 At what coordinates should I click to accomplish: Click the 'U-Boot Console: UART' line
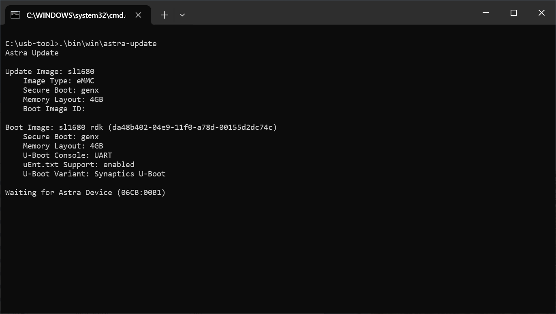[67, 155]
